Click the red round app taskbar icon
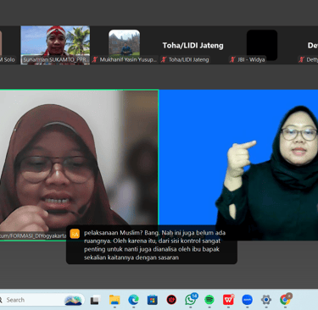Screen dimensions: 318x310 (x=171, y=300)
